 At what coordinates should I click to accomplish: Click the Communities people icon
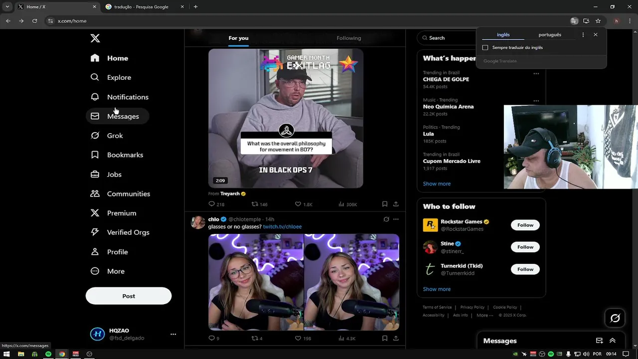pyautogui.click(x=95, y=193)
